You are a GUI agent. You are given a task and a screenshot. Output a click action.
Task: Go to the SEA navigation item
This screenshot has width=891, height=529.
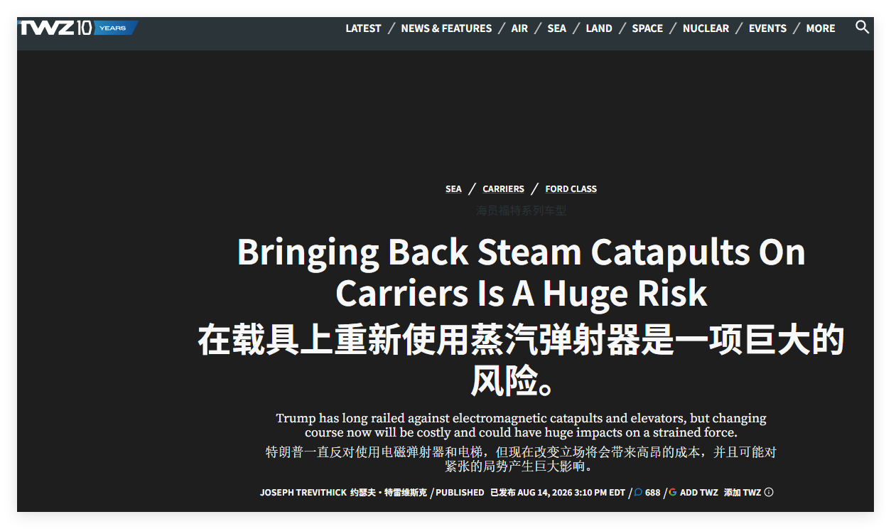coord(557,28)
